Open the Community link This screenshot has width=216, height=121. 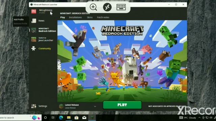tap(45, 48)
